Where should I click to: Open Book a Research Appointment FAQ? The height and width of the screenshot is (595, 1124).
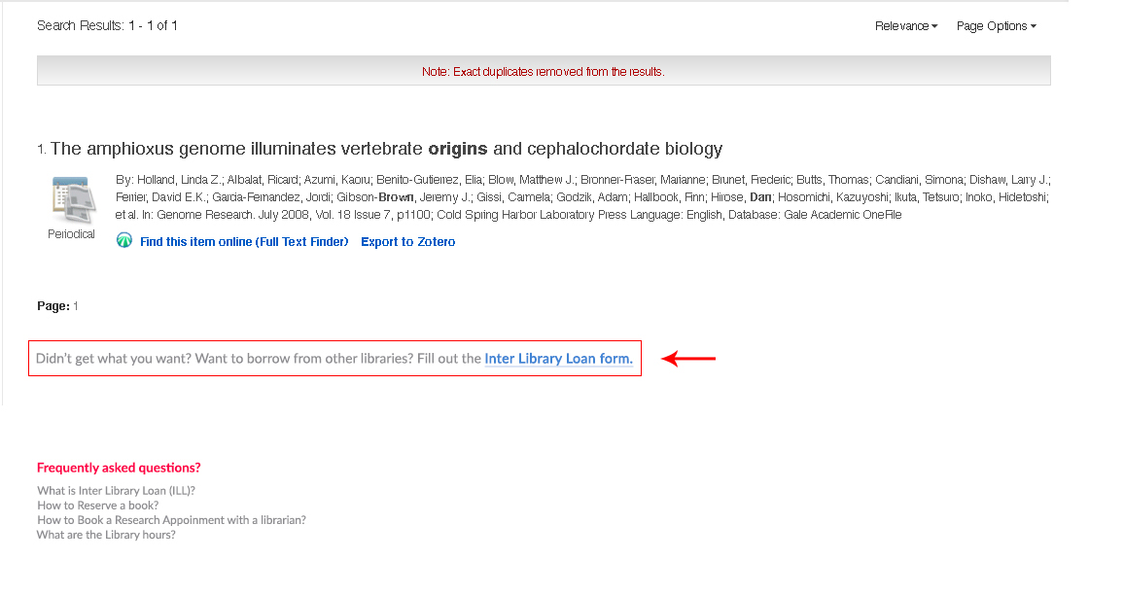point(171,520)
